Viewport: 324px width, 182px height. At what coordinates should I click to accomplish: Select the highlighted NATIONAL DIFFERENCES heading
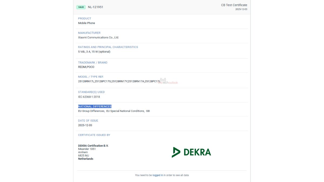95,106
